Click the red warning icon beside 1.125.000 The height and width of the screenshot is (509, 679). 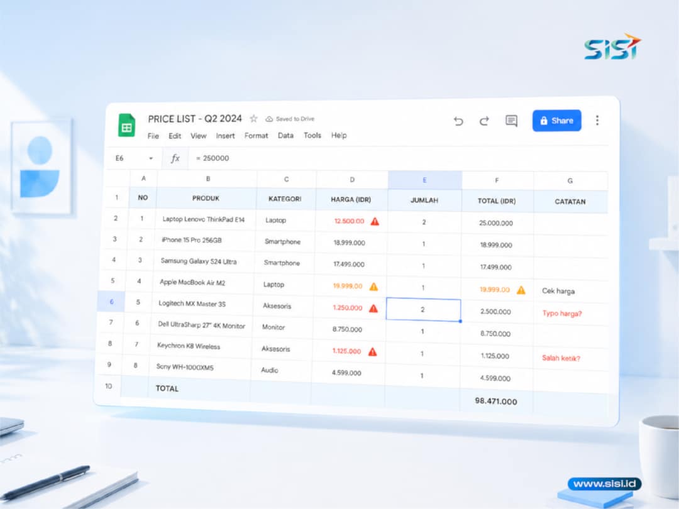[372, 351]
